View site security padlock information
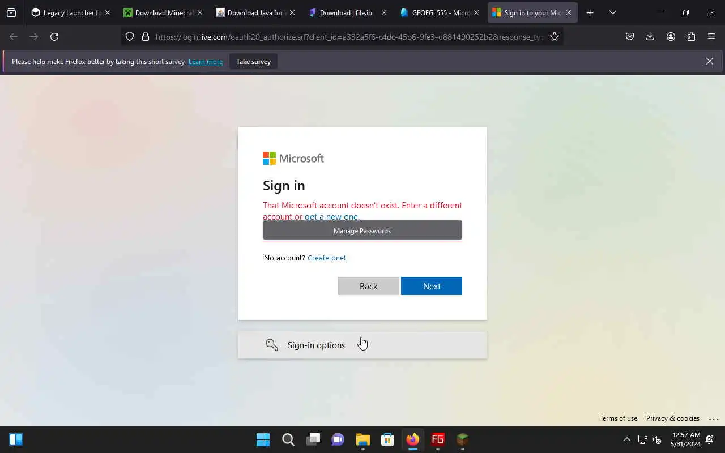 coord(146,36)
